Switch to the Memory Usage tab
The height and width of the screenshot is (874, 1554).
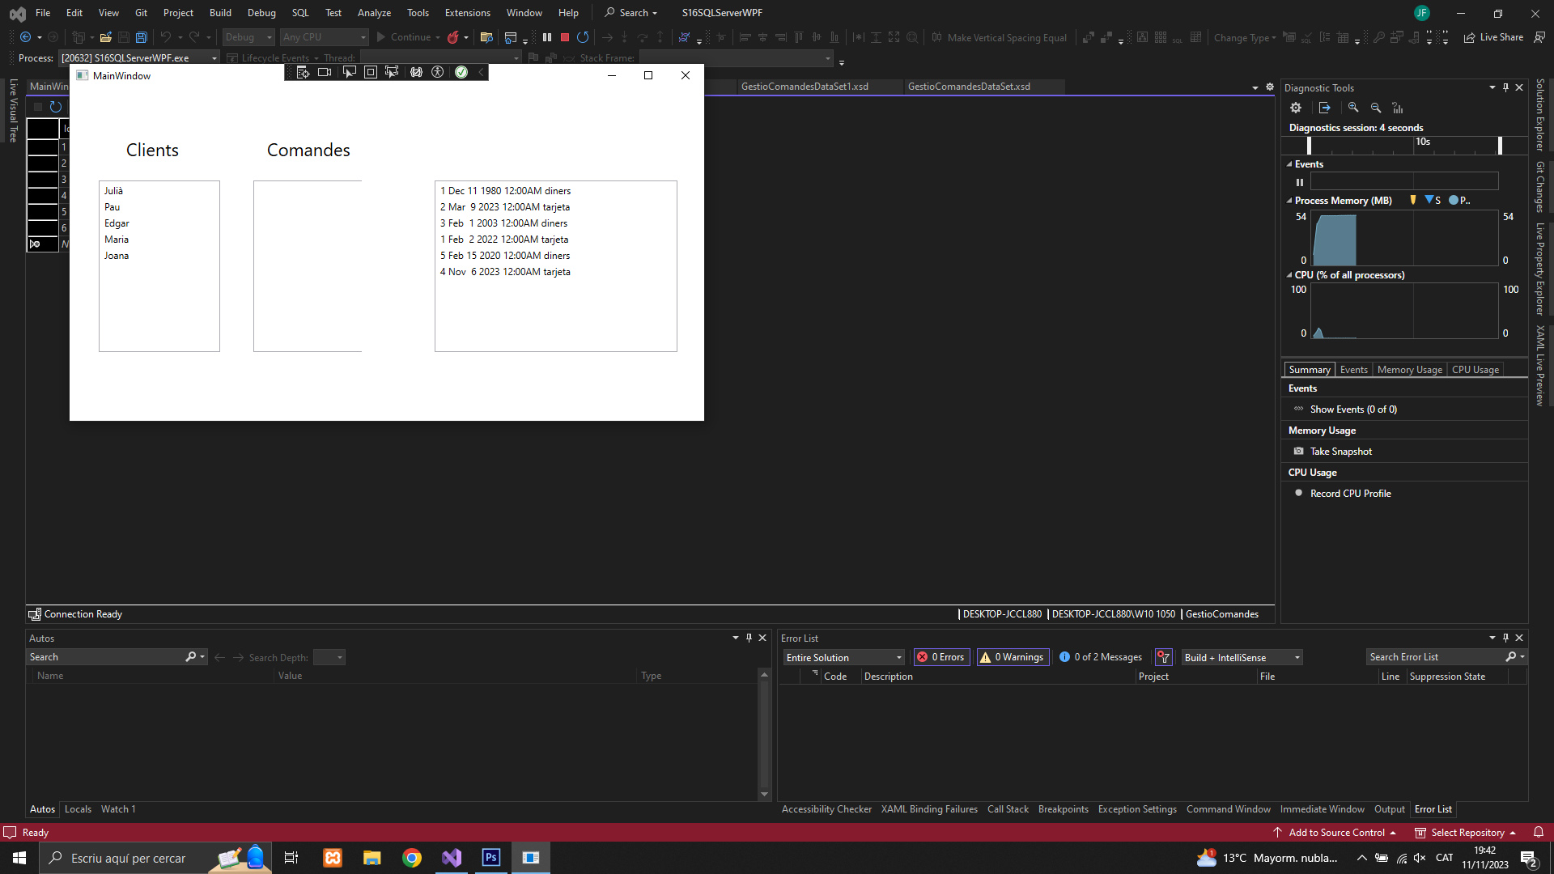tap(1409, 370)
